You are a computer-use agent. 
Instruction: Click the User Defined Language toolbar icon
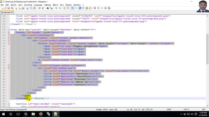83,8
